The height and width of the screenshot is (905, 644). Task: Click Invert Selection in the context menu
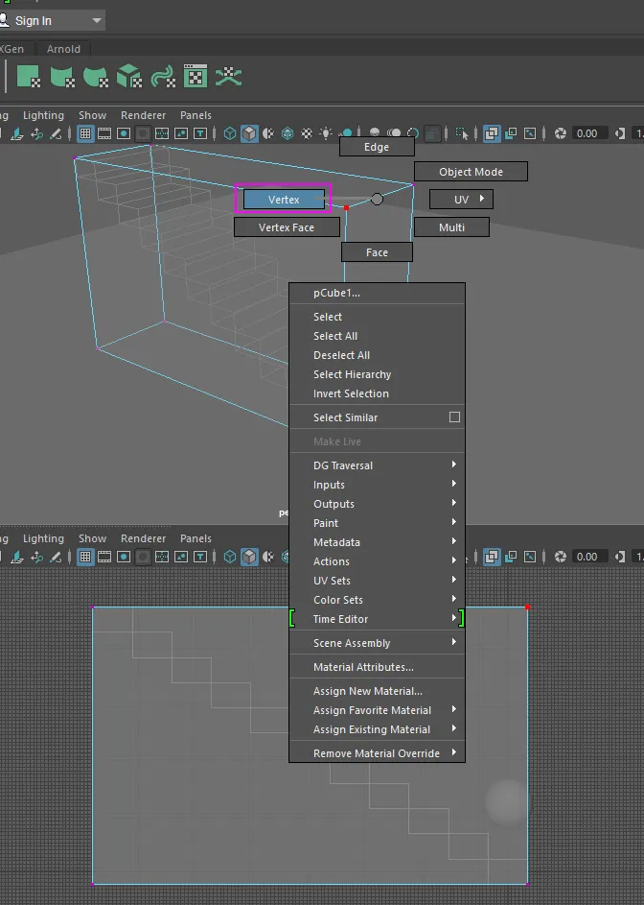[377, 393]
